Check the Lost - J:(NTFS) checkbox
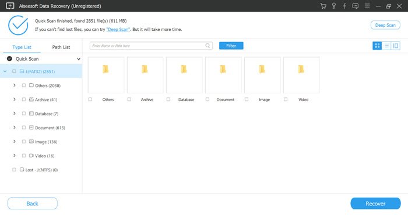 [x=14, y=170]
